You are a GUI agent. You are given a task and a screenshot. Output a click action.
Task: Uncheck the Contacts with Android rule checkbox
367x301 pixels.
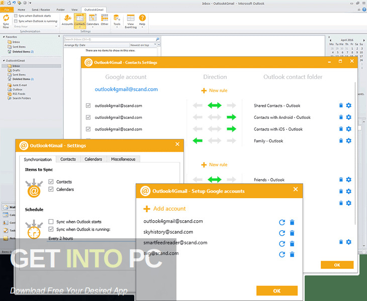pos(88,117)
